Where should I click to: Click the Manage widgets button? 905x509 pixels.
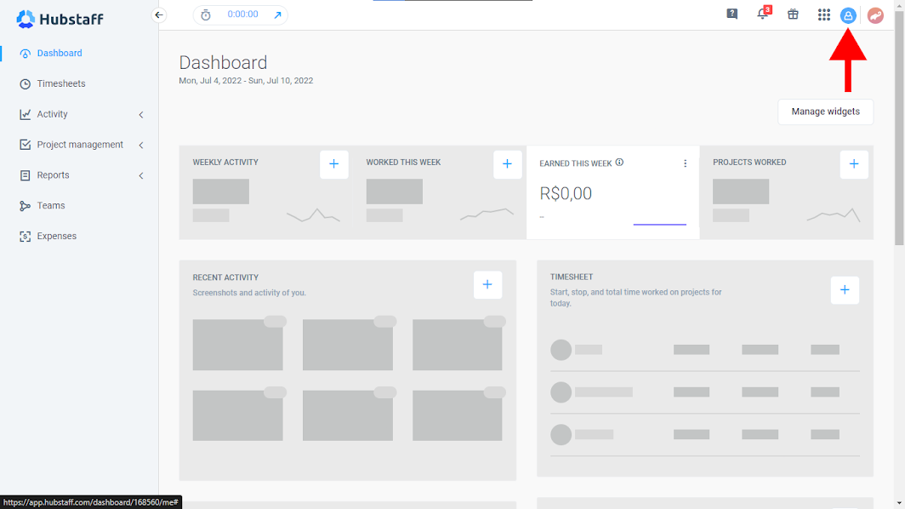pos(825,112)
